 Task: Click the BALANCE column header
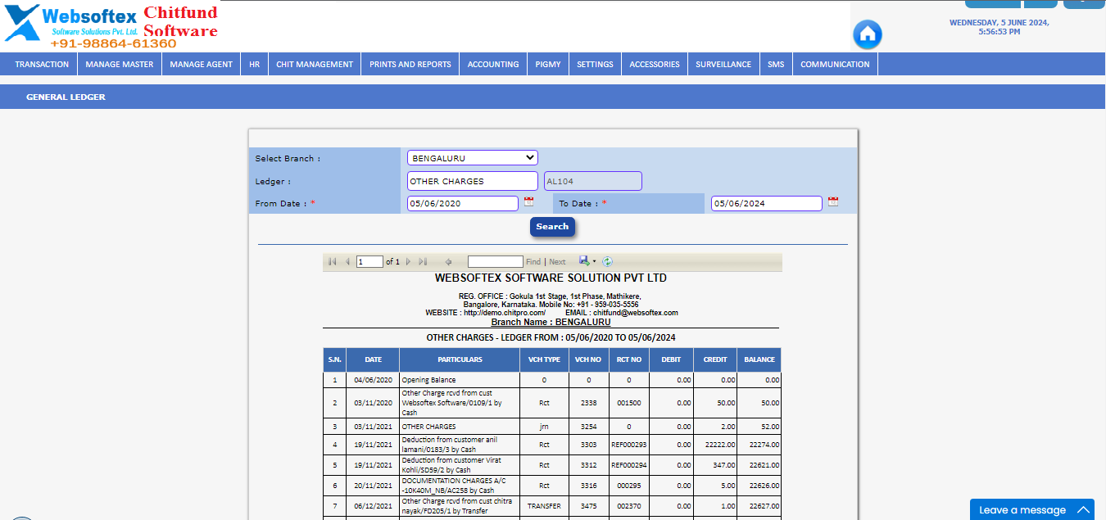pyautogui.click(x=759, y=359)
